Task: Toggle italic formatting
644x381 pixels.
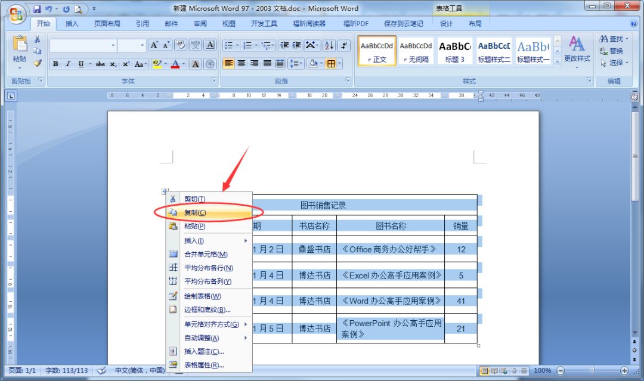Action: (x=68, y=64)
